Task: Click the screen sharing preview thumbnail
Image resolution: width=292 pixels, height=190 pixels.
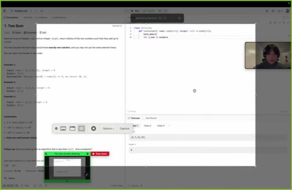Action: click(x=67, y=168)
